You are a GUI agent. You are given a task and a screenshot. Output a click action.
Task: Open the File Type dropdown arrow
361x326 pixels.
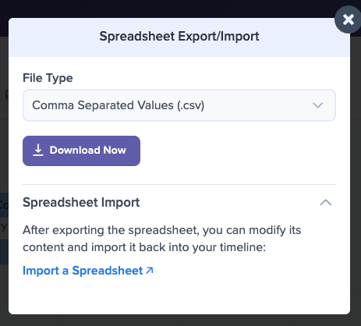317,105
